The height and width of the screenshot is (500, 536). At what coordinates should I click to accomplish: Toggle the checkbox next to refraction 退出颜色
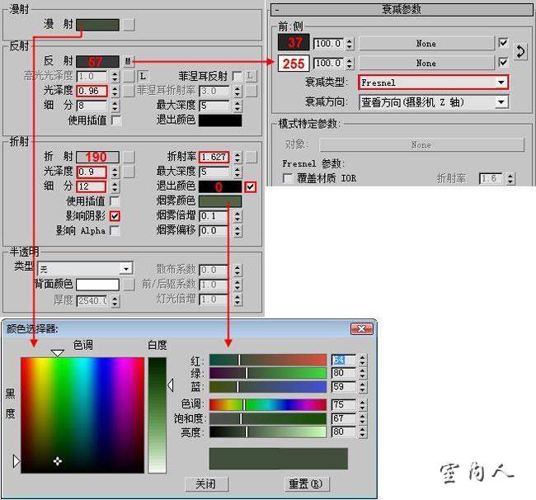click(250, 186)
